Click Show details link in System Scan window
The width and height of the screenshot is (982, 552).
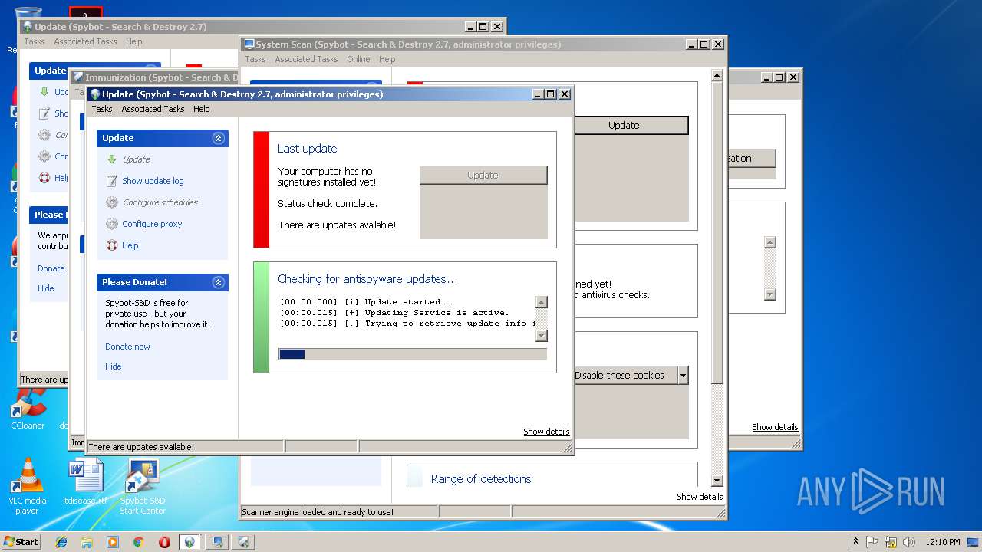click(700, 497)
